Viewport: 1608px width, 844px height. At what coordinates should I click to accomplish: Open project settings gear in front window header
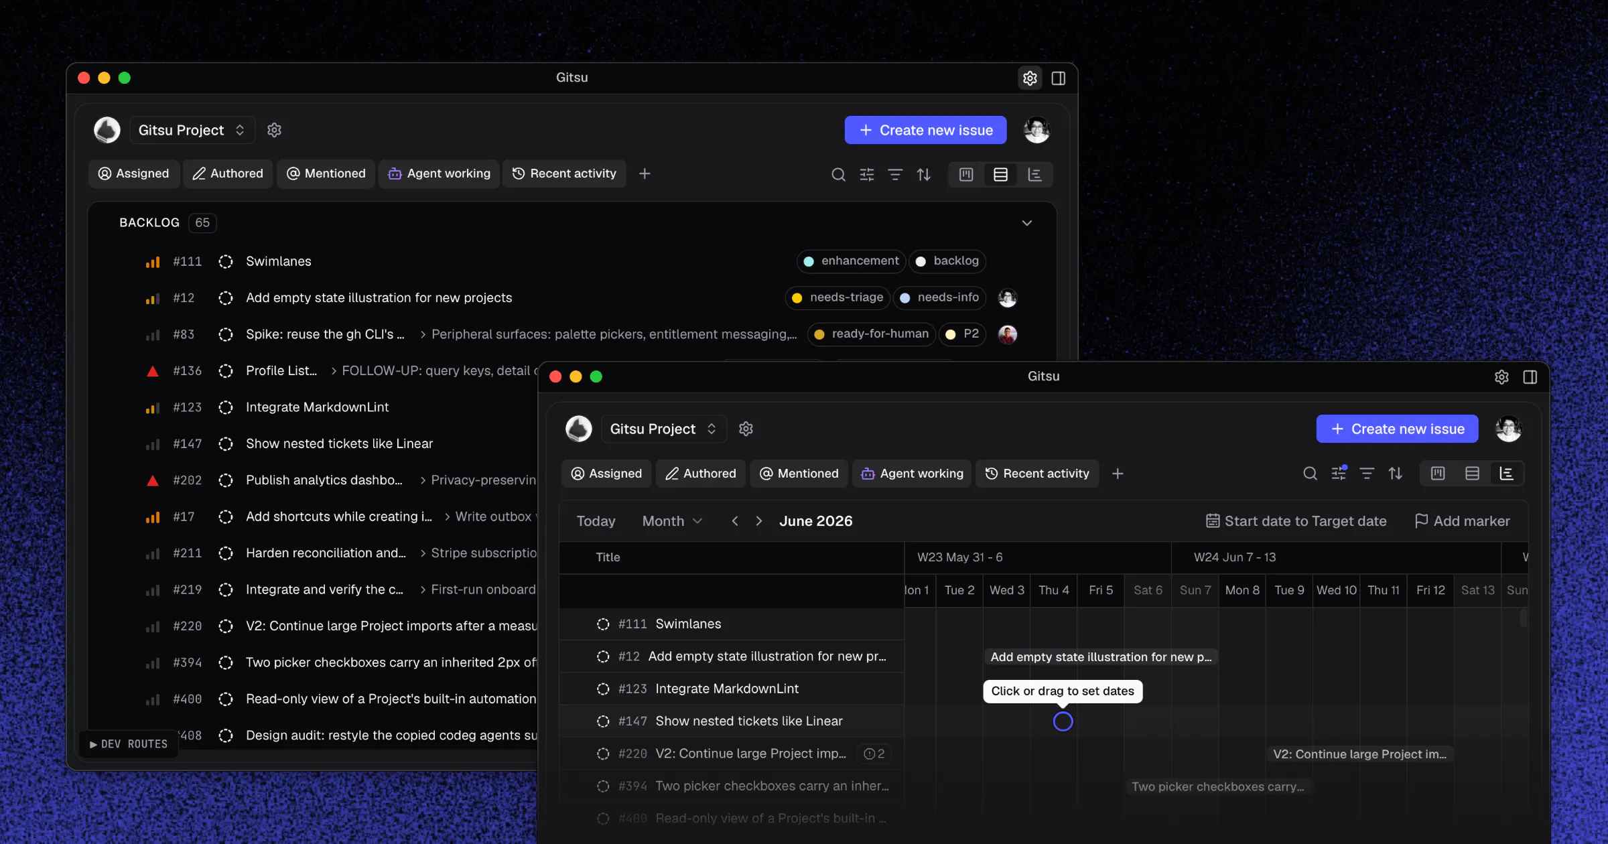[x=746, y=429]
